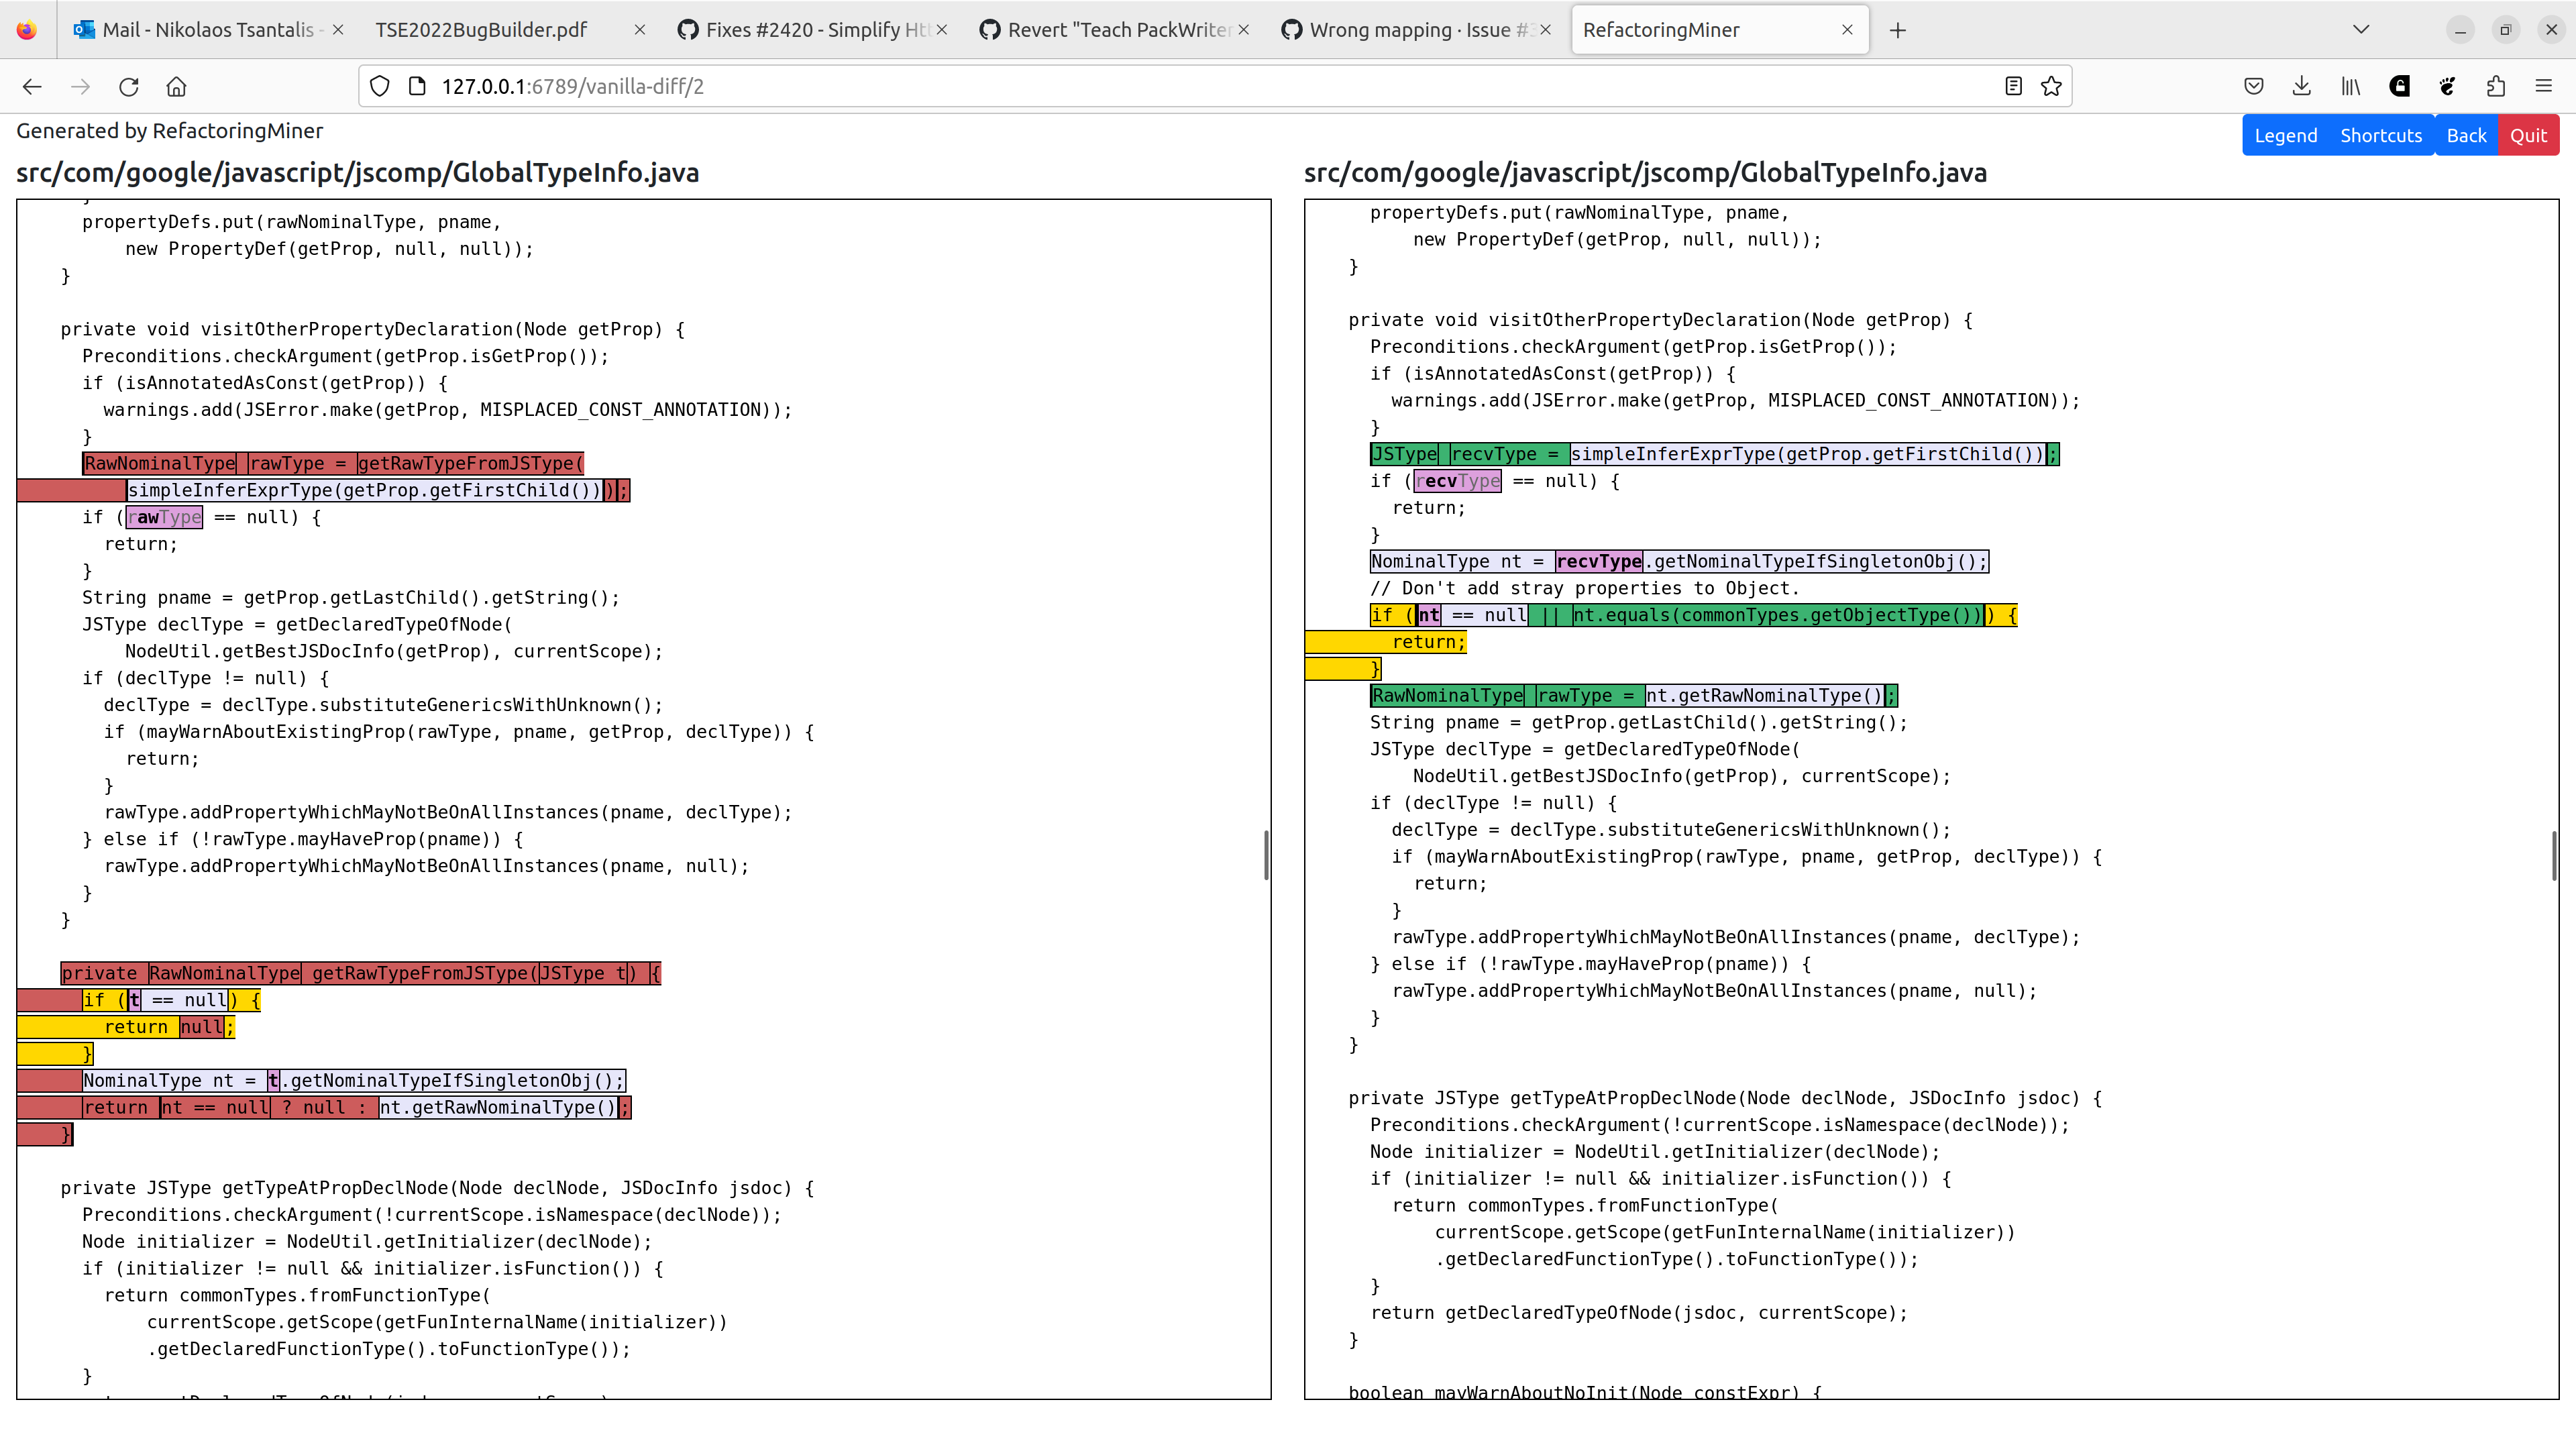Click 'Generated by RefactoringMiner' text
2576x1449 pixels.
(x=169, y=131)
